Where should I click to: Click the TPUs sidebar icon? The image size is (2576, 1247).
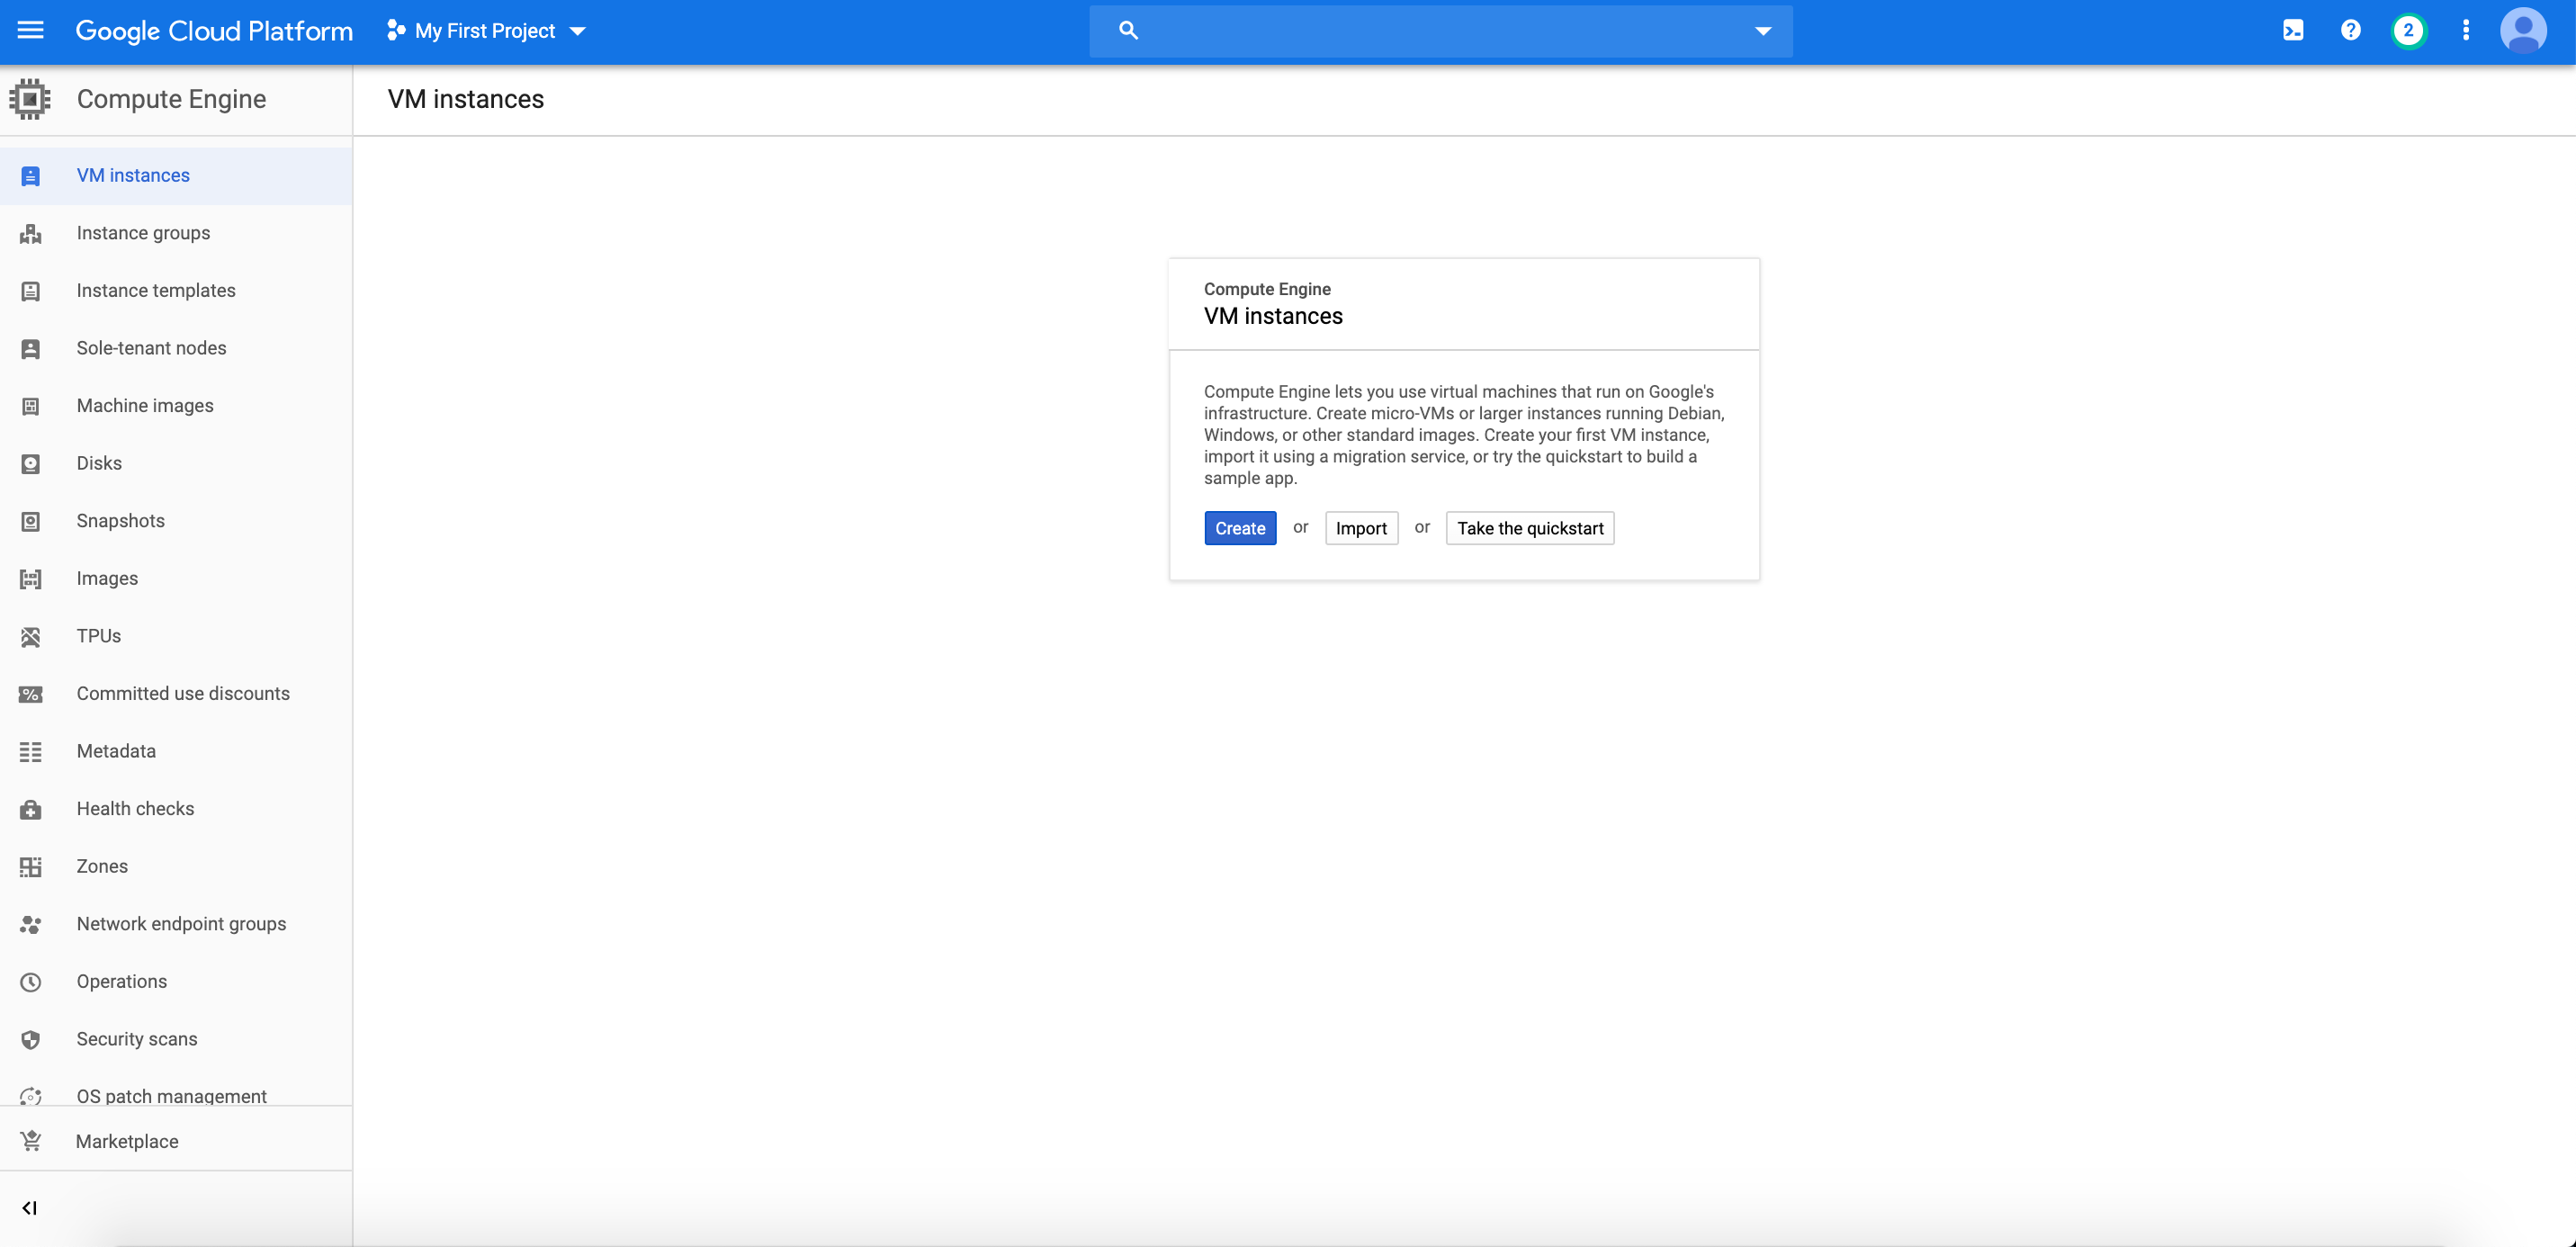pos(30,636)
